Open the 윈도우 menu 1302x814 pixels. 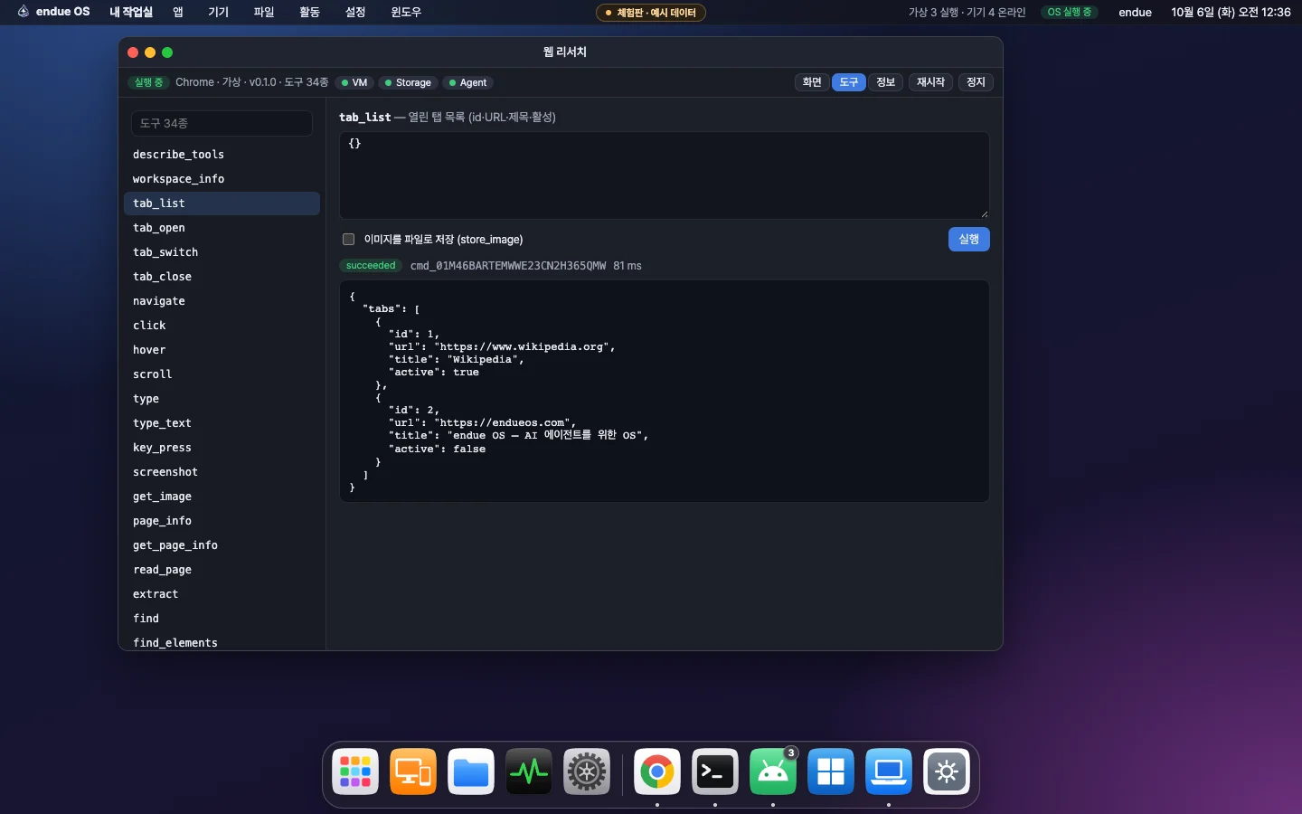(406, 12)
